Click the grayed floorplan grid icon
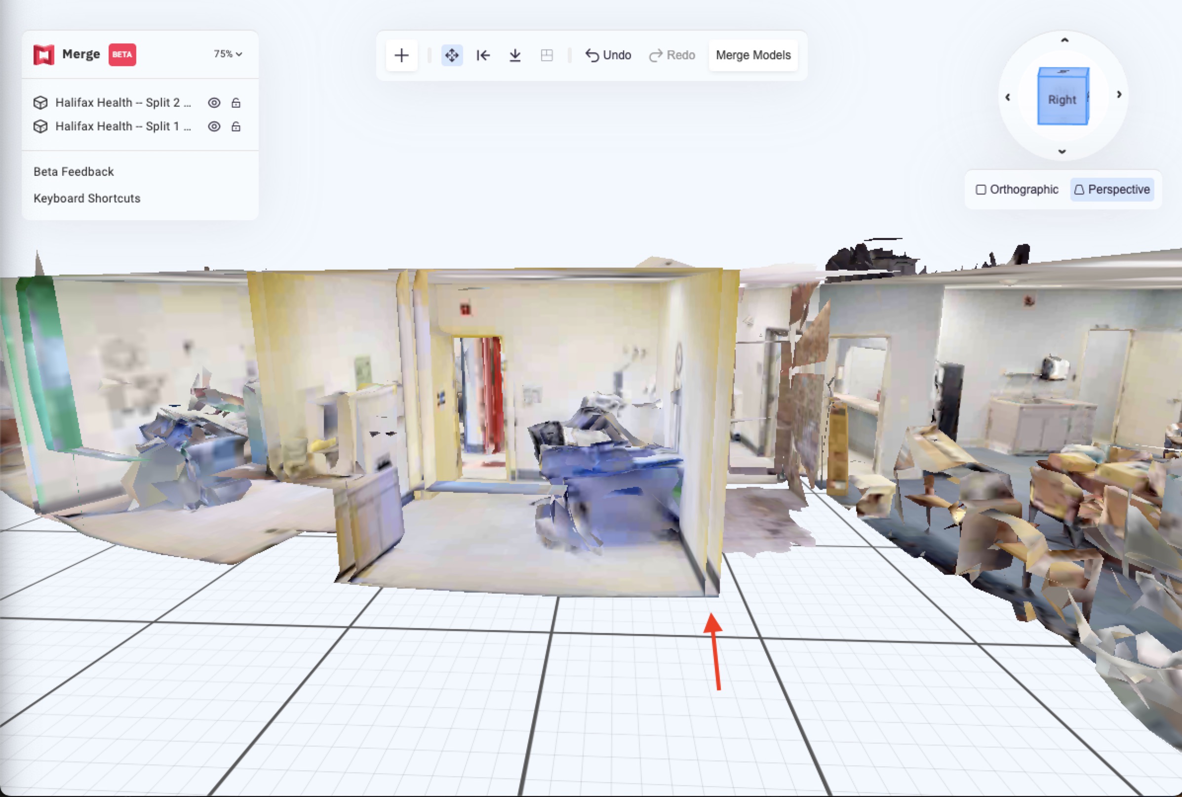Image resolution: width=1182 pixels, height=797 pixels. pyautogui.click(x=547, y=55)
